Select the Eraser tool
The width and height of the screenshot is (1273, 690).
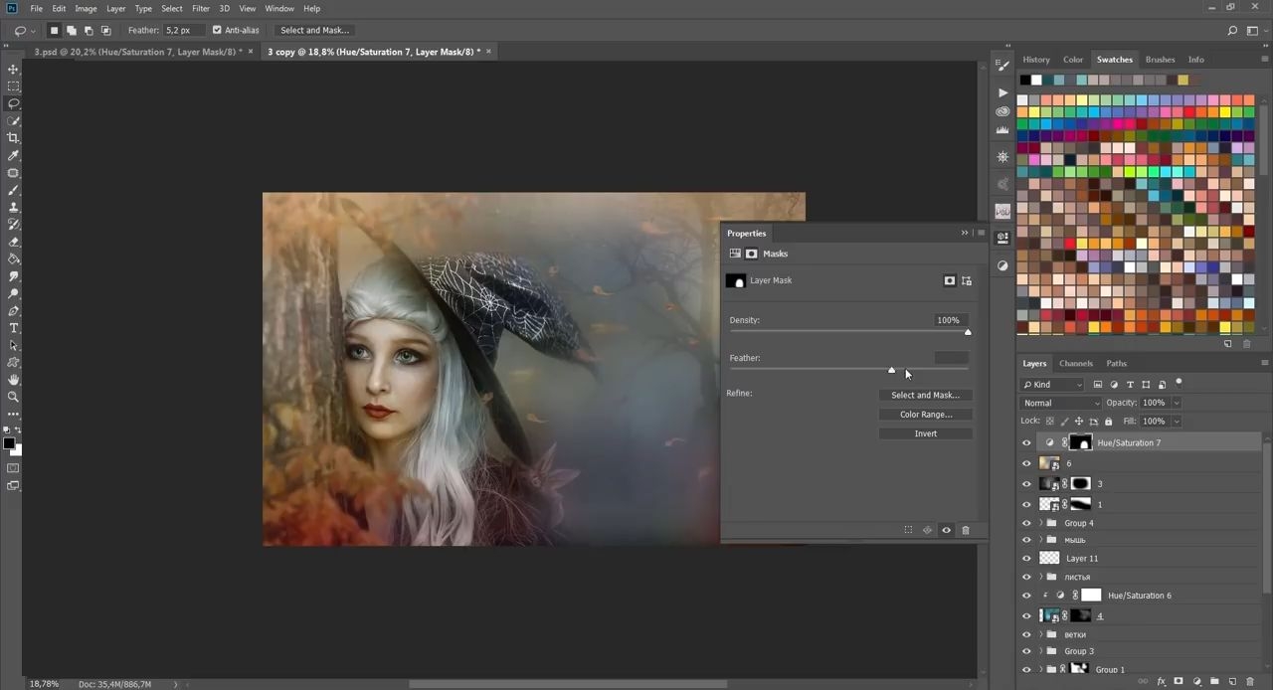(x=13, y=242)
